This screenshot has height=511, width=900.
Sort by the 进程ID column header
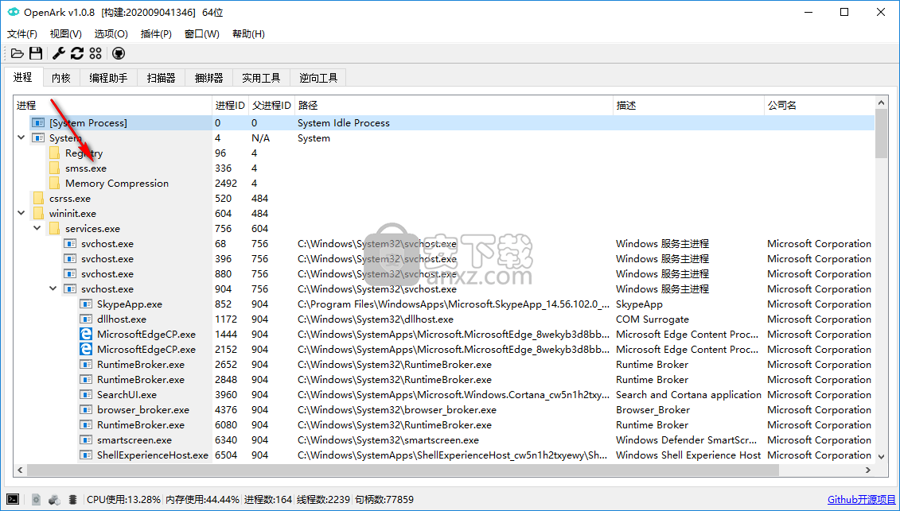pyautogui.click(x=230, y=106)
